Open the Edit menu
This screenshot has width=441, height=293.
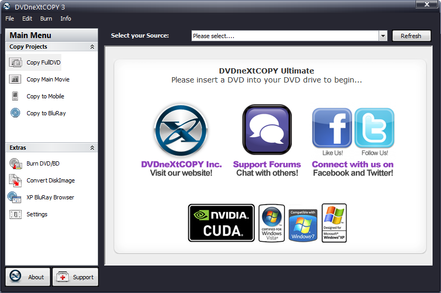click(x=27, y=19)
